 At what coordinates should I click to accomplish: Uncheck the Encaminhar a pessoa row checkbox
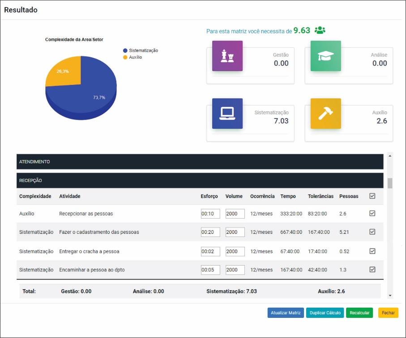[x=372, y=270]
